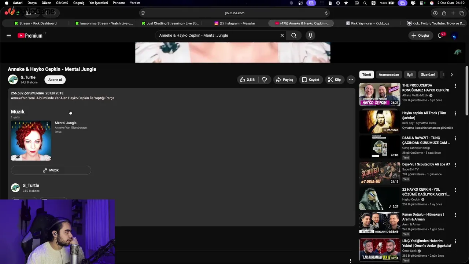Open options for Deja-Vu Scouted video
The width and height of the screenshot is (469, 264).
tap(455, 165)
